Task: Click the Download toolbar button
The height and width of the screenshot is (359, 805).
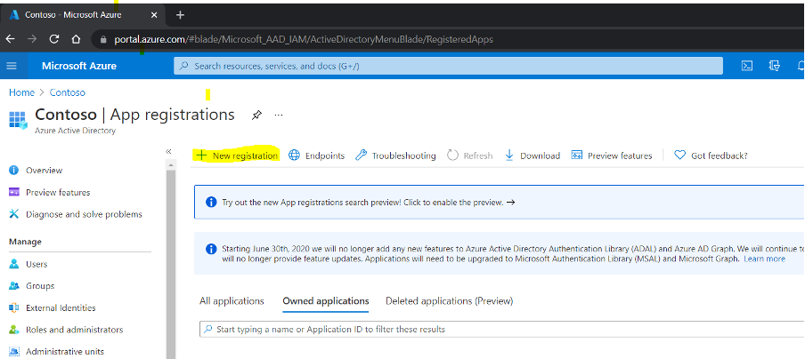Action: [532, 156]
